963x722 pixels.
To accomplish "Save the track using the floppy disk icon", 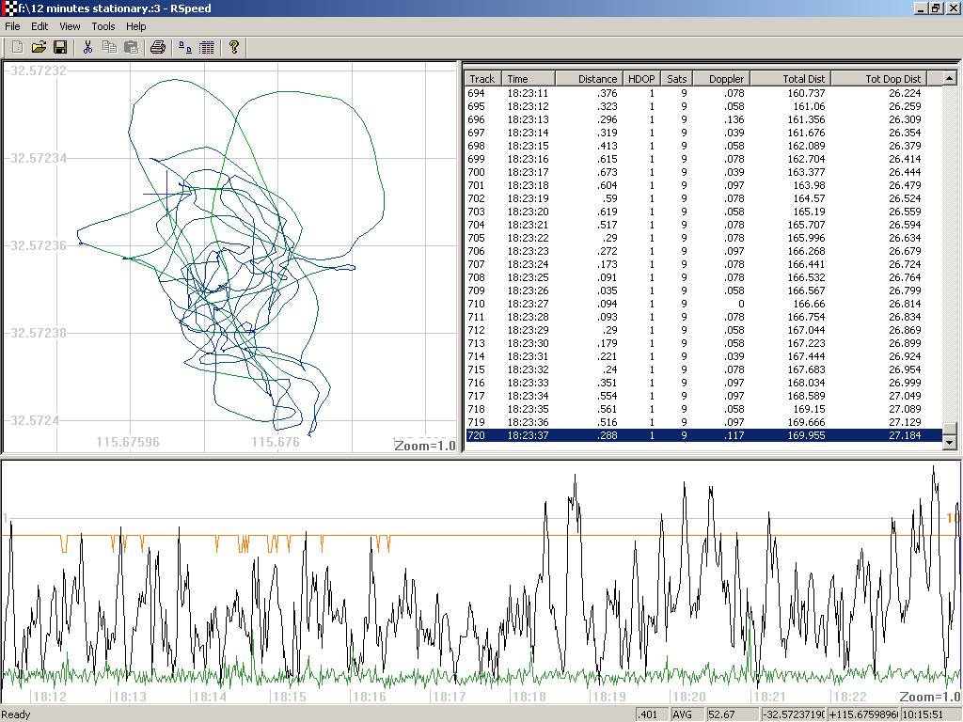I will tap(60, 47).
